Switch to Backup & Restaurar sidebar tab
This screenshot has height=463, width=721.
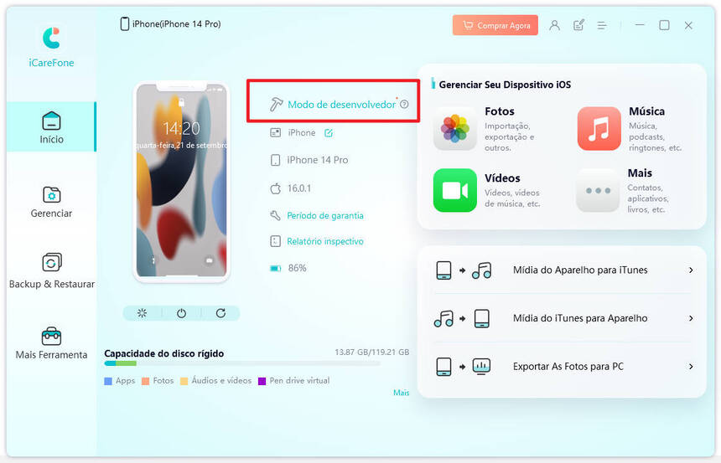51,271
